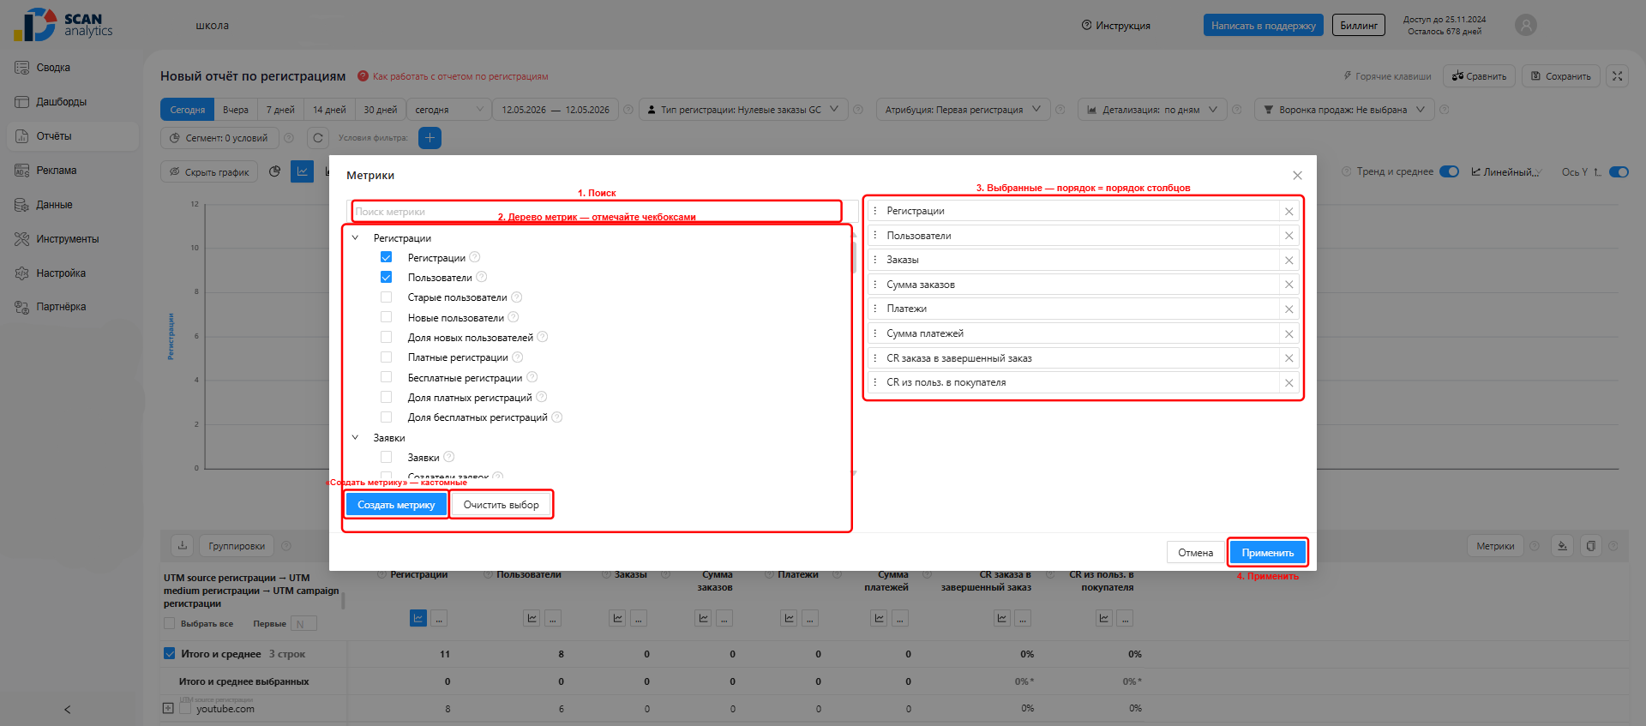The image size is (1646, 726).
Task: Collapse the Регистрации group in the metrics tree
Action: coord(356,237)
